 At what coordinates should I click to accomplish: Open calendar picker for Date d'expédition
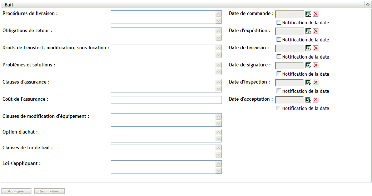(308, 31)
